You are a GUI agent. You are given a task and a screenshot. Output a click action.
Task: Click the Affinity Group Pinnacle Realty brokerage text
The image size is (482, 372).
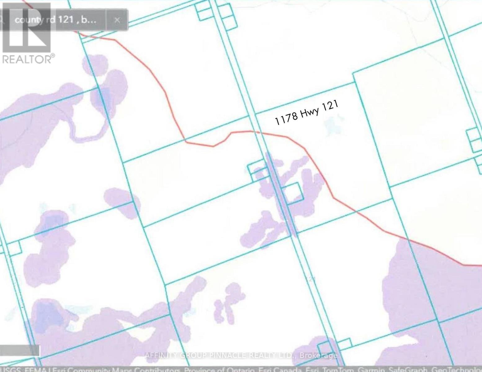point(241,355)
